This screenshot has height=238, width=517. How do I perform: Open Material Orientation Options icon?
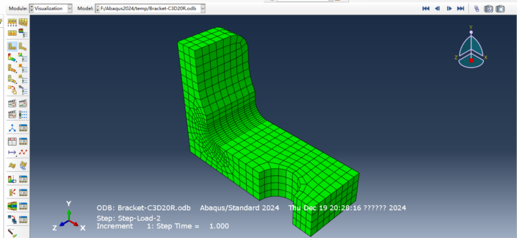[23, 79]
